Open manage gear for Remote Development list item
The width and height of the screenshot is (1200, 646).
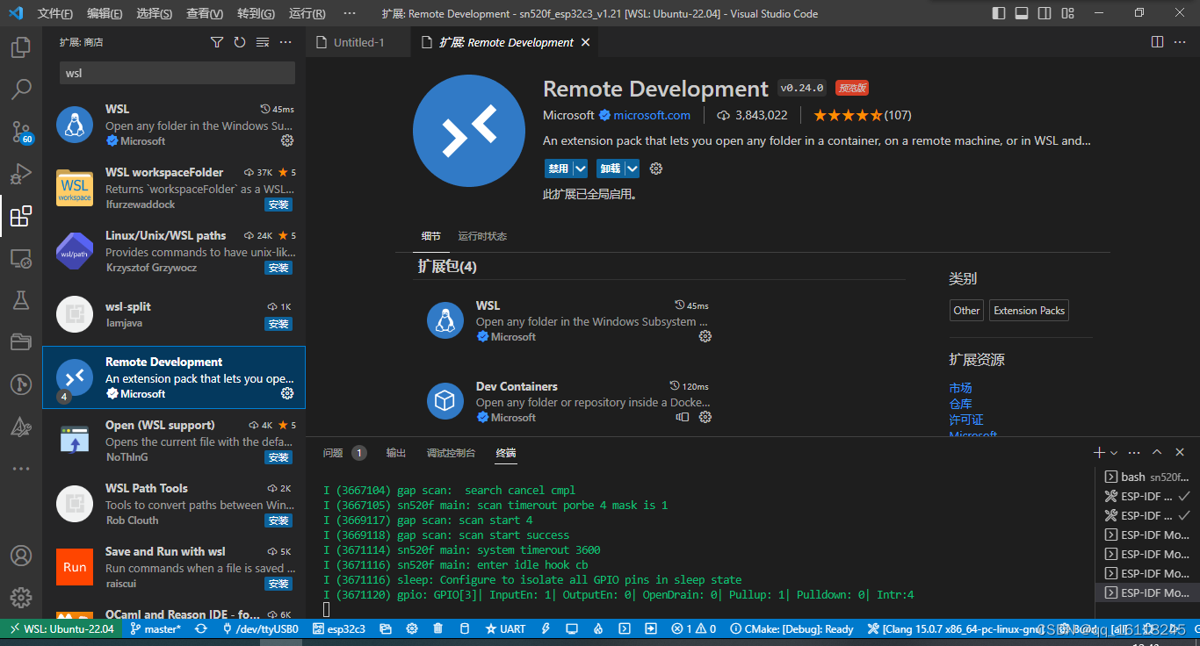click(x=287, y=393)
